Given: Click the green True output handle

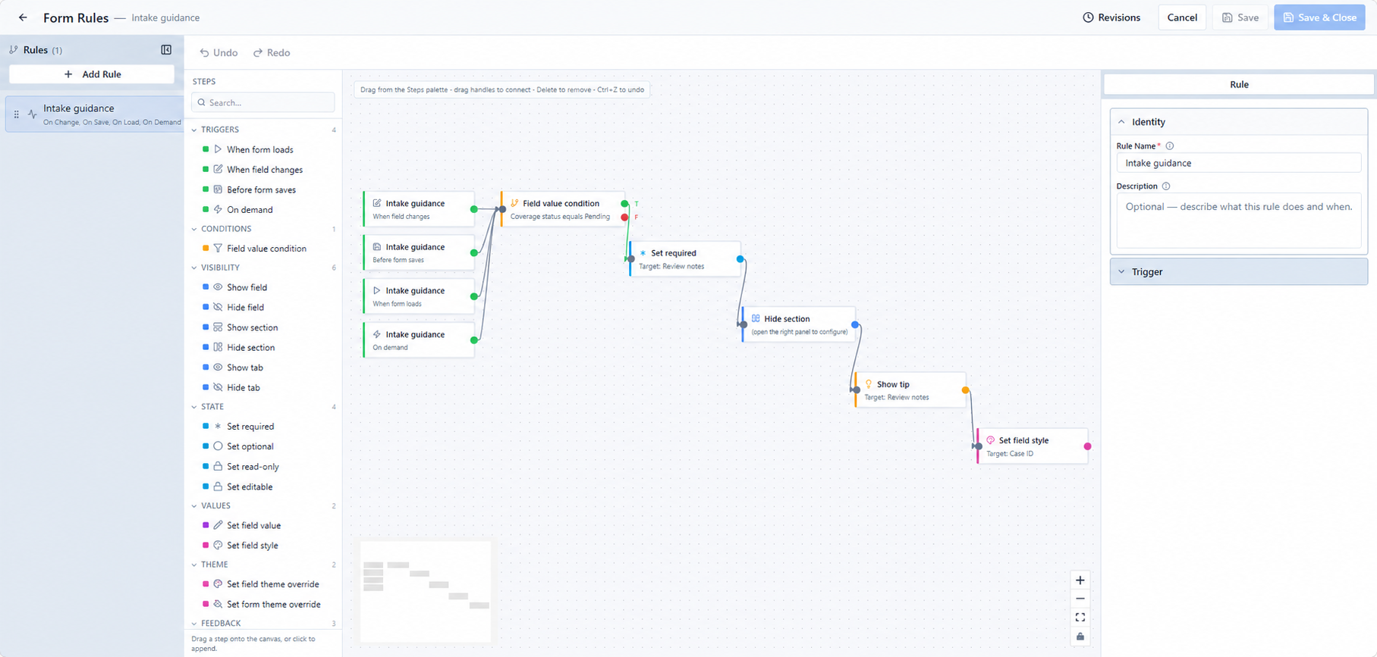Looking at the screenshot, I should (x=624, y=204).
